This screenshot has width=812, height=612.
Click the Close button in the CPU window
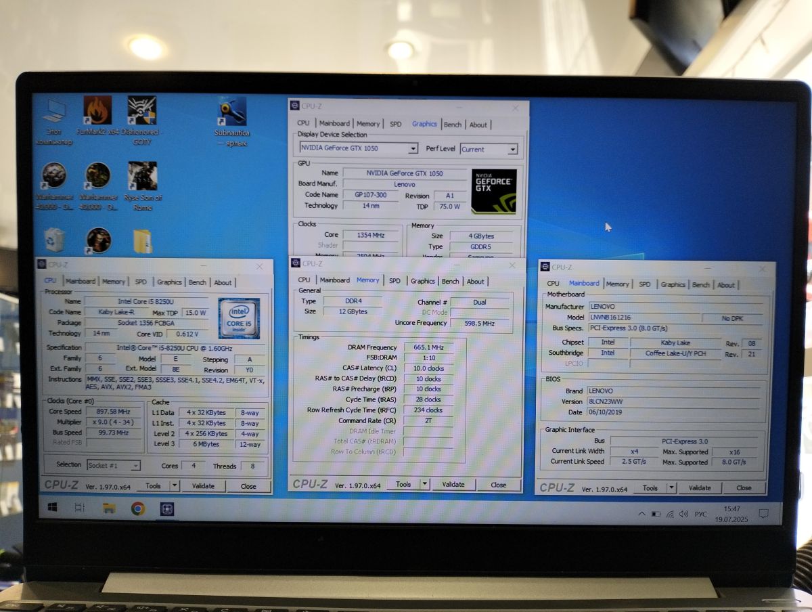coord(248,486)
